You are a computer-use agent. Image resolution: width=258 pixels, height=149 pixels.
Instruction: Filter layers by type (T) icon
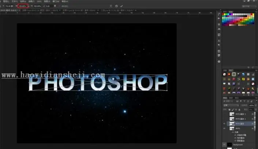(x=244, y=101)
